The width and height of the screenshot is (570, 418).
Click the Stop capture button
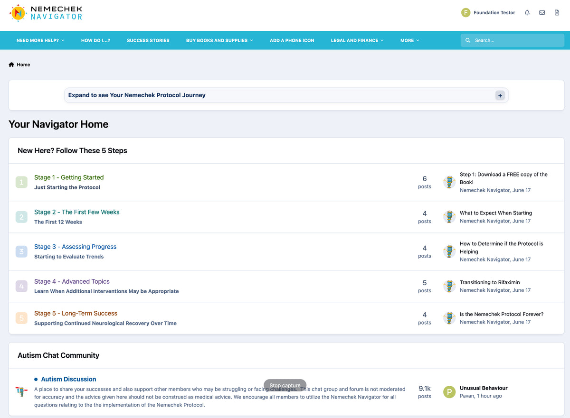coord(285,385)
